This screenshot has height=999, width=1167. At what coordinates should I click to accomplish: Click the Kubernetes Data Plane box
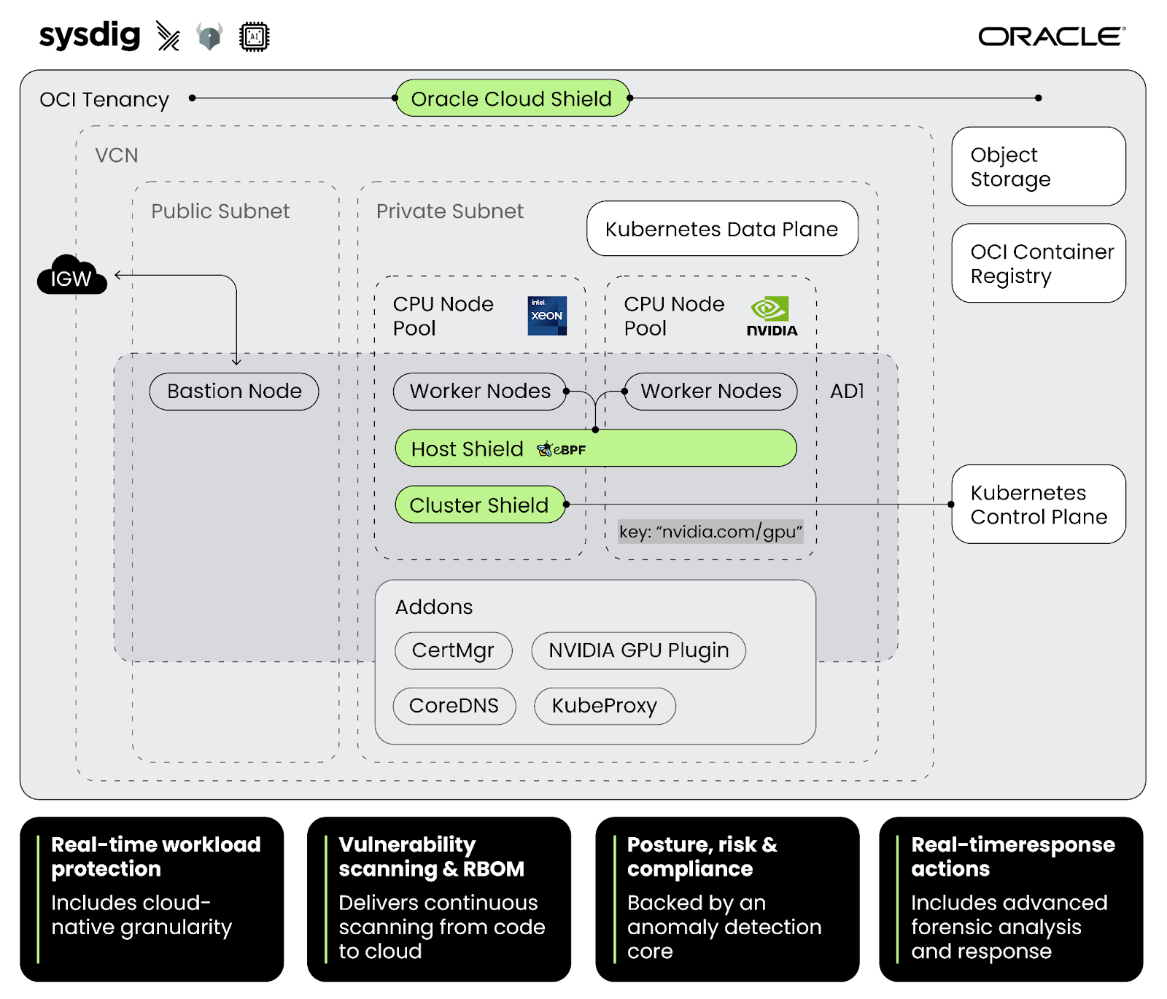(x=722, y=228)
